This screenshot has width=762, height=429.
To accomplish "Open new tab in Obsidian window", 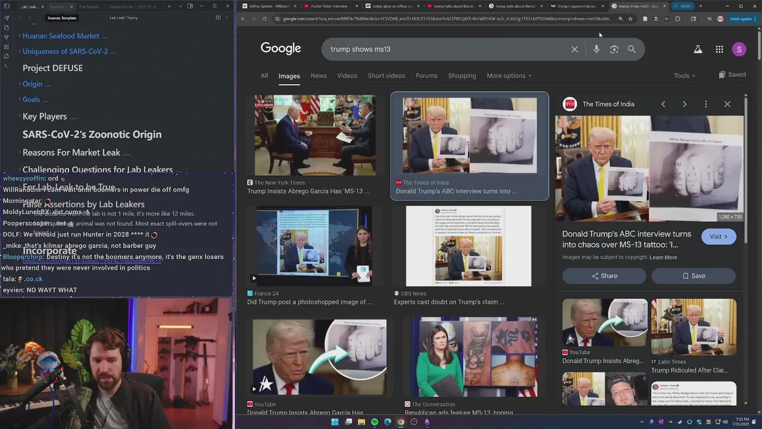I will [169, 6].
